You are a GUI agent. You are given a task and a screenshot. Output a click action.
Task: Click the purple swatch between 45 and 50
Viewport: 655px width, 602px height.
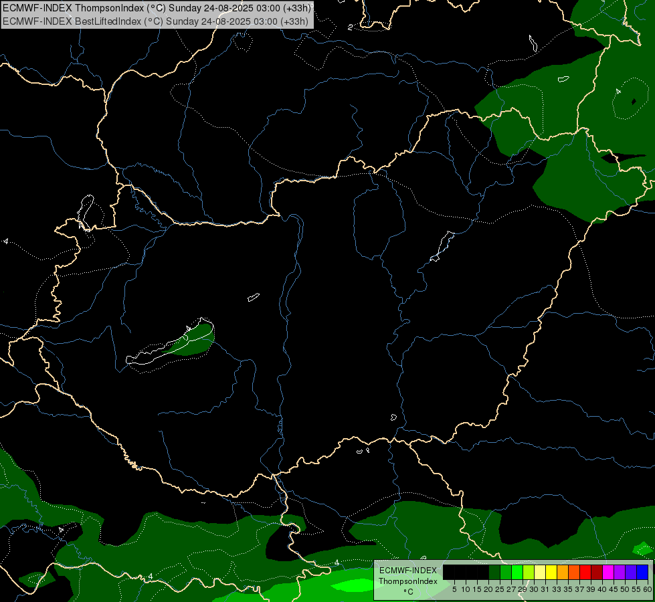[x=620, y=572]
